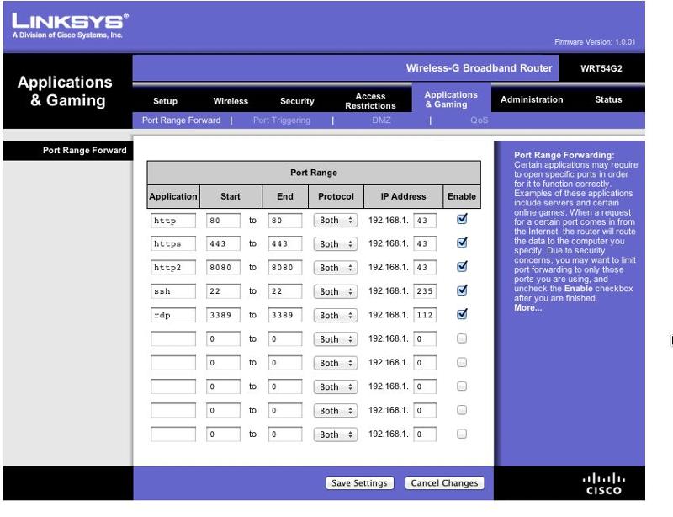Viewport: 673px width, 517px height.
Task: Click the End port field showing 8080
Action: click(284, 268)
